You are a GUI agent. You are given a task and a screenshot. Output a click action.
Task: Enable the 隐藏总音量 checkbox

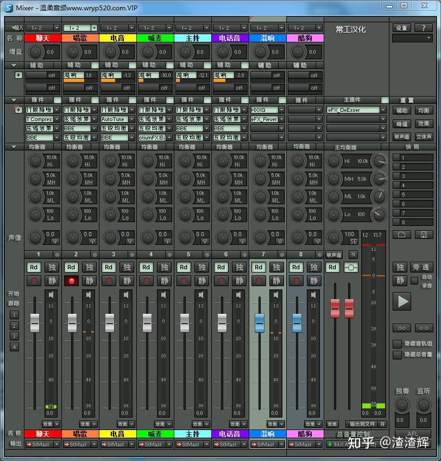point(397,355)
